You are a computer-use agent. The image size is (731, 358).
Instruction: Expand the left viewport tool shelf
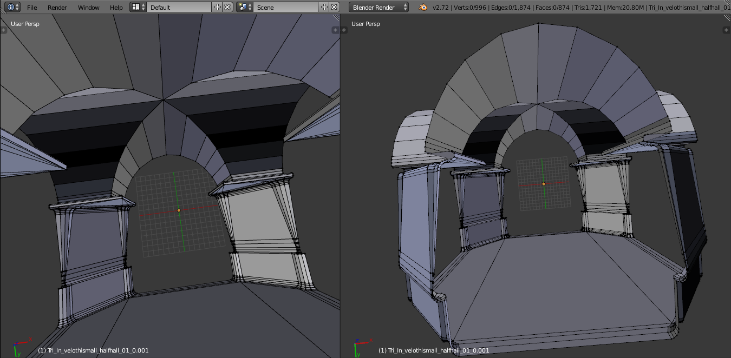click(4, 30)
